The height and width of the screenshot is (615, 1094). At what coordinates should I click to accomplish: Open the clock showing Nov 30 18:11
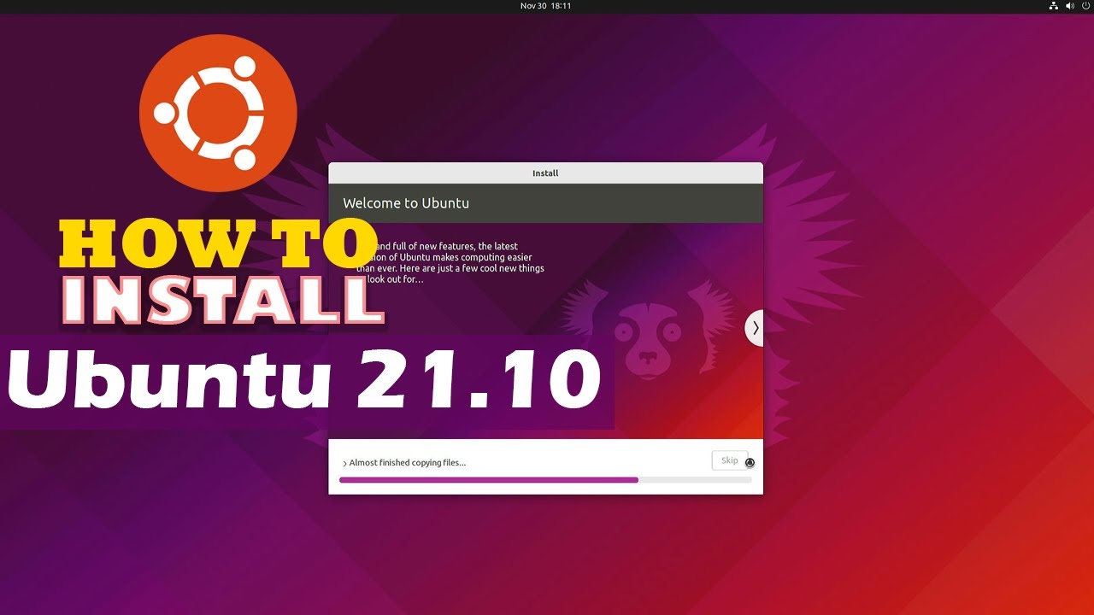tap(545, 6)
